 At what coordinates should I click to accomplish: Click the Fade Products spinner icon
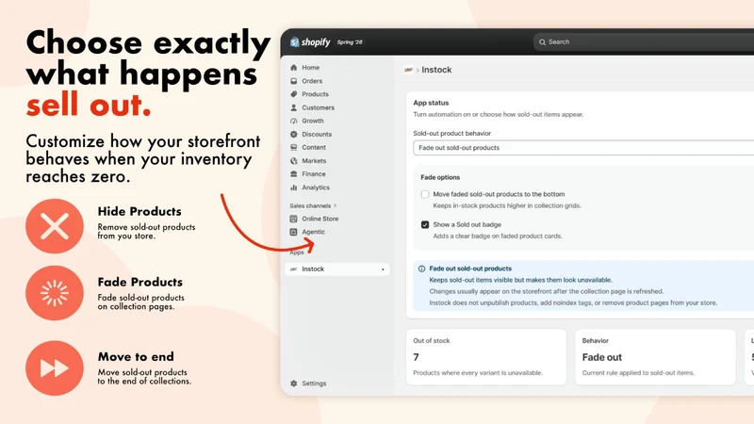coord(55,293)
